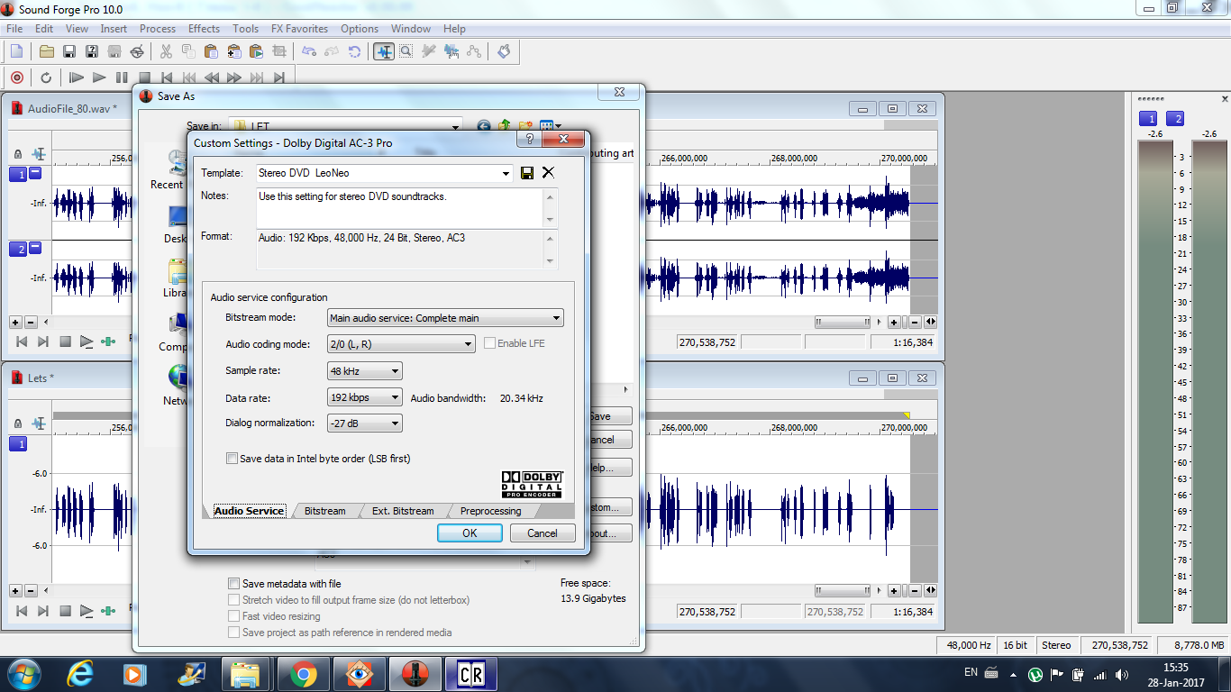Expand the Save in folder dropdown
Image resolution: width=1231 pixels, height=692 pixels.
[x=455, y=126]
